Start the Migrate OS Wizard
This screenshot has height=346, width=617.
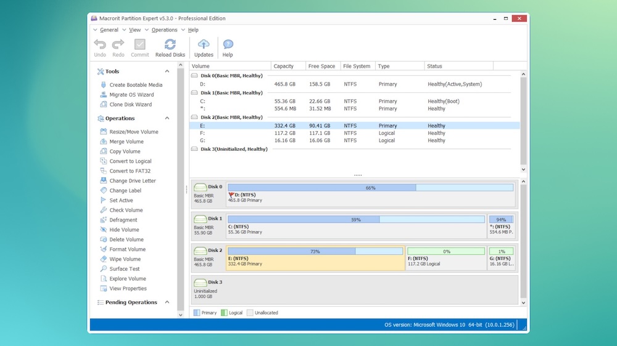(131, 95)
